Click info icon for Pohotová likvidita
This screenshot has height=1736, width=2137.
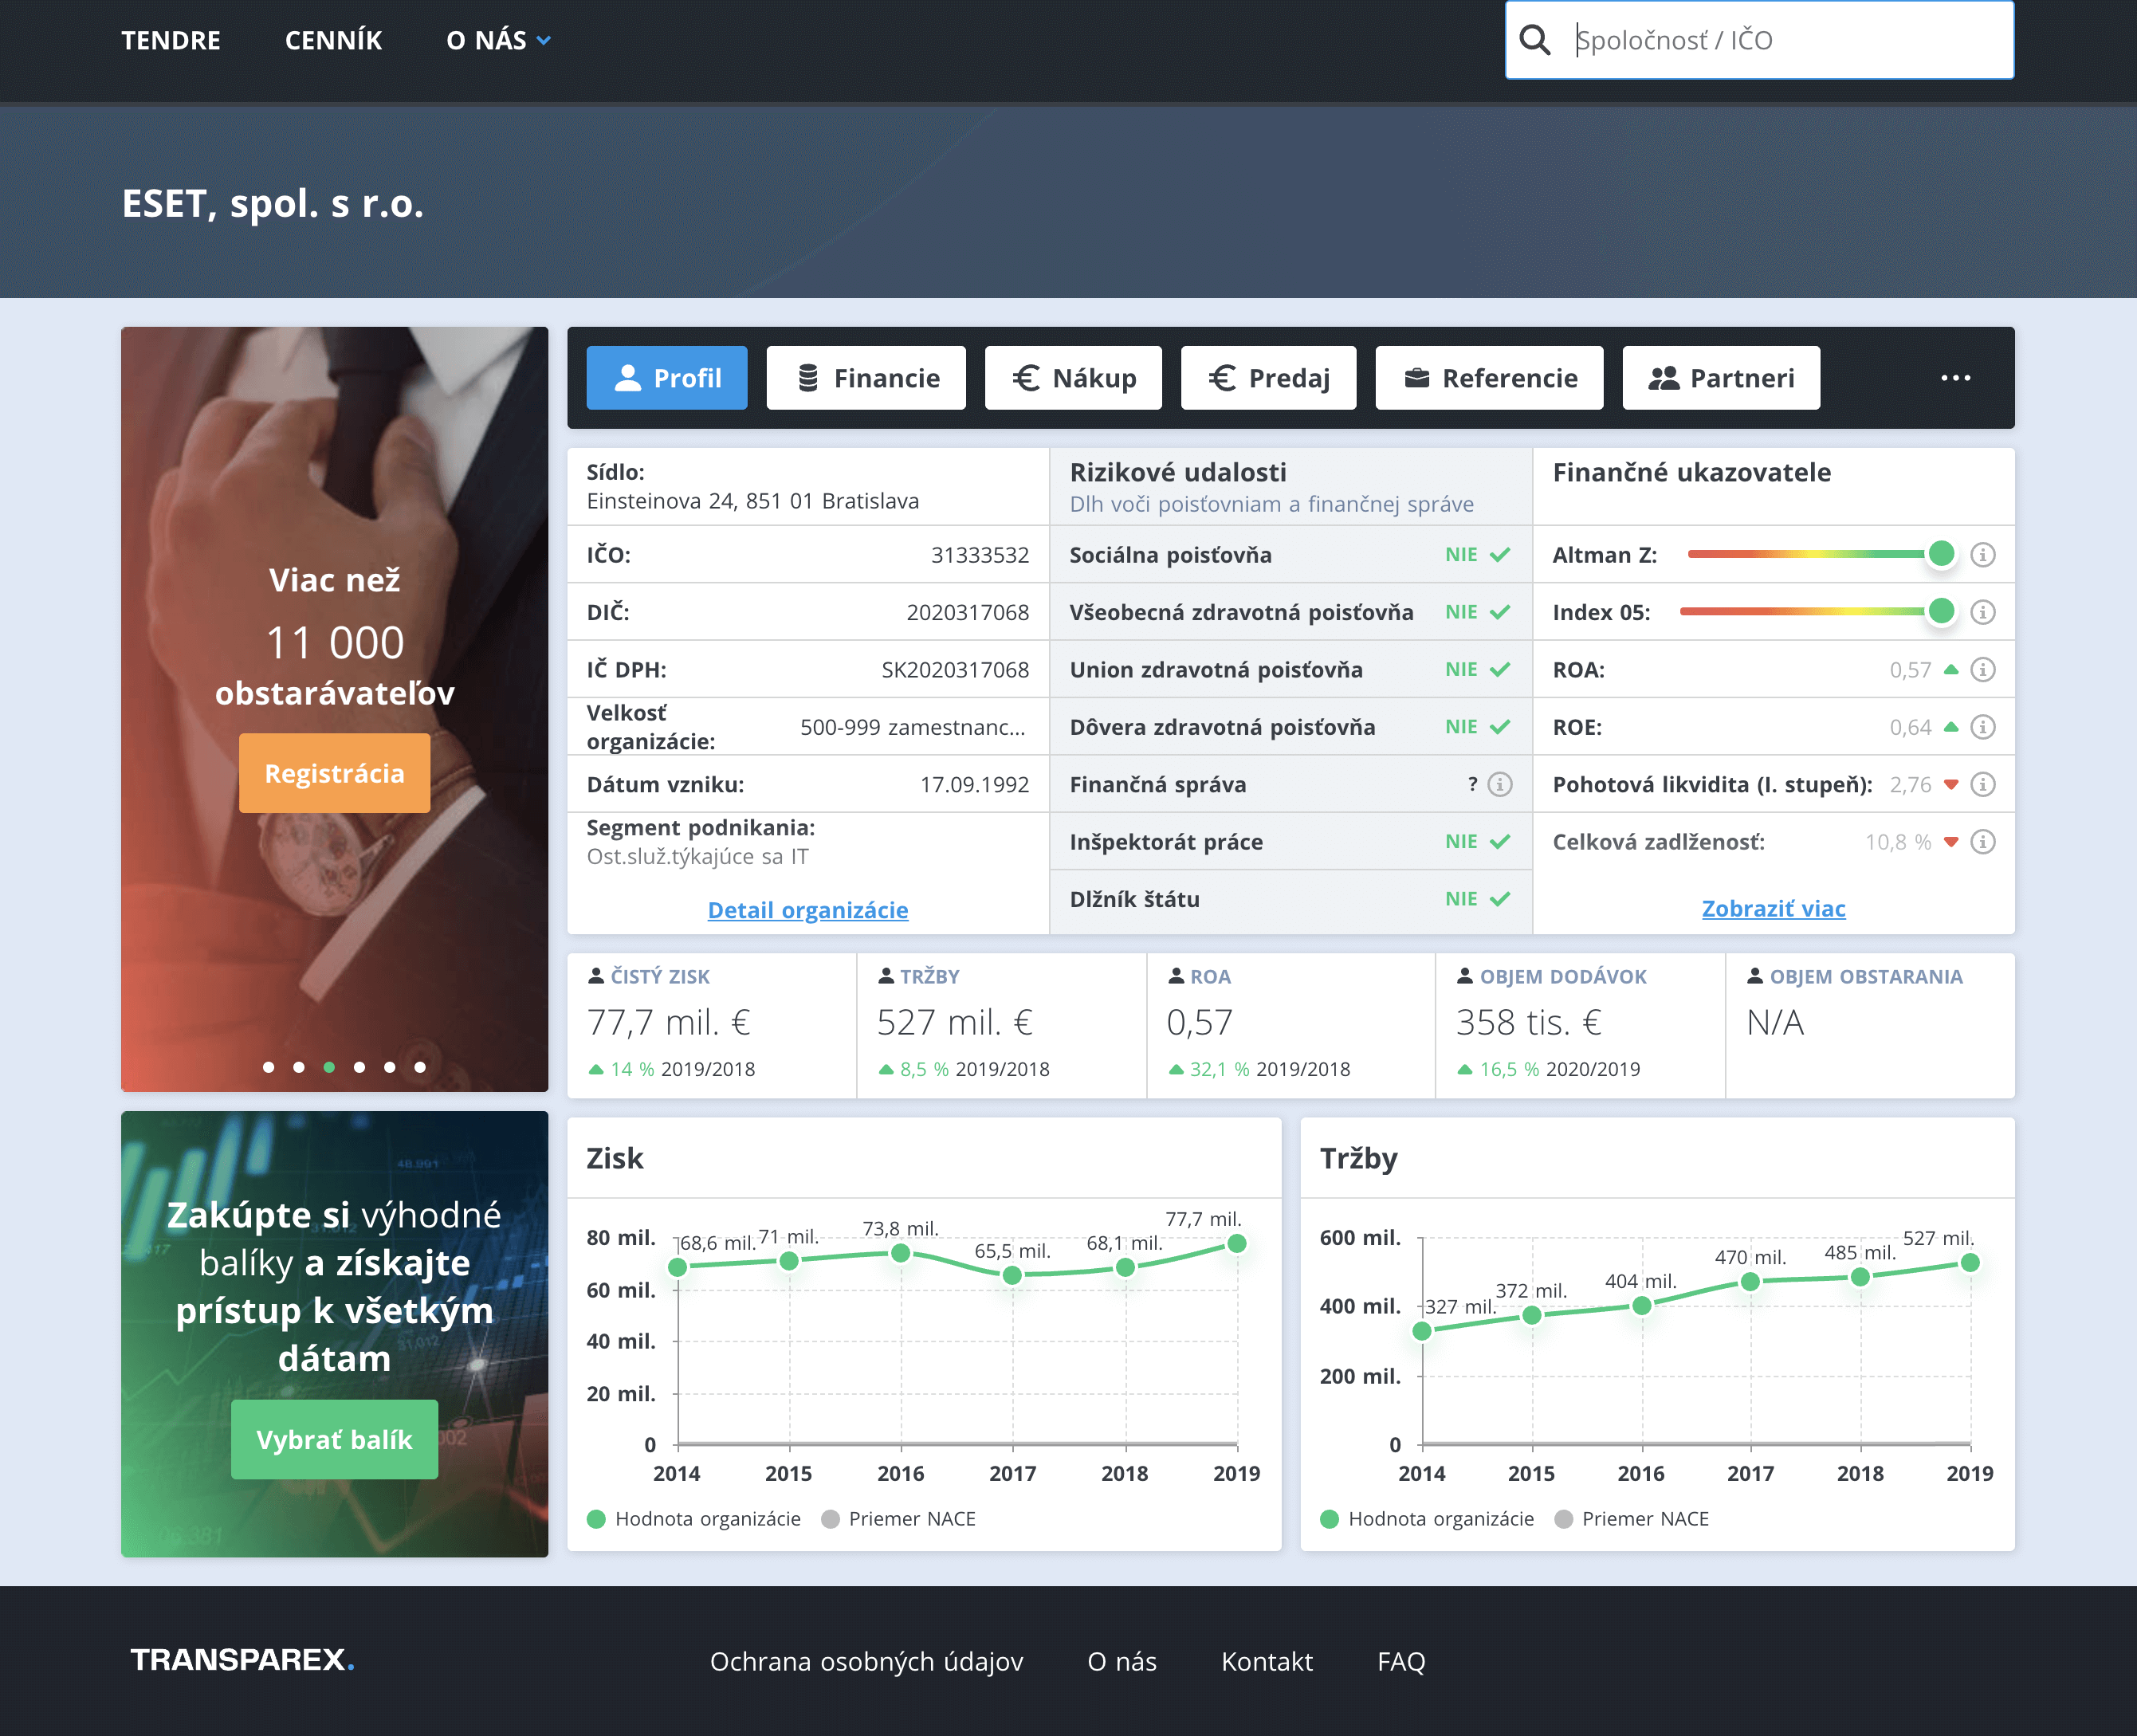tap(1982, 784)
